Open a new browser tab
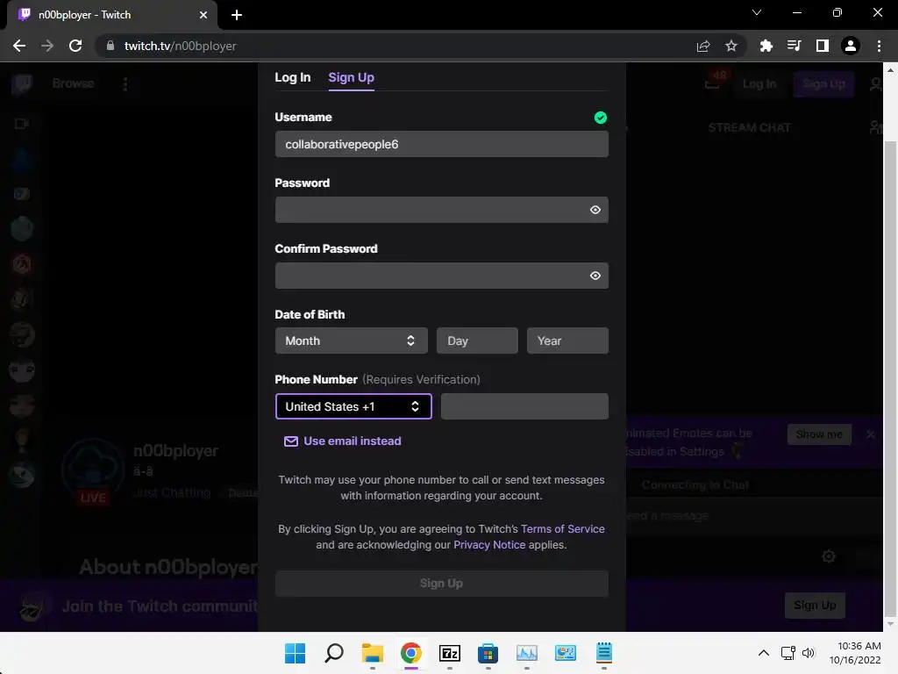 [237, 15]
